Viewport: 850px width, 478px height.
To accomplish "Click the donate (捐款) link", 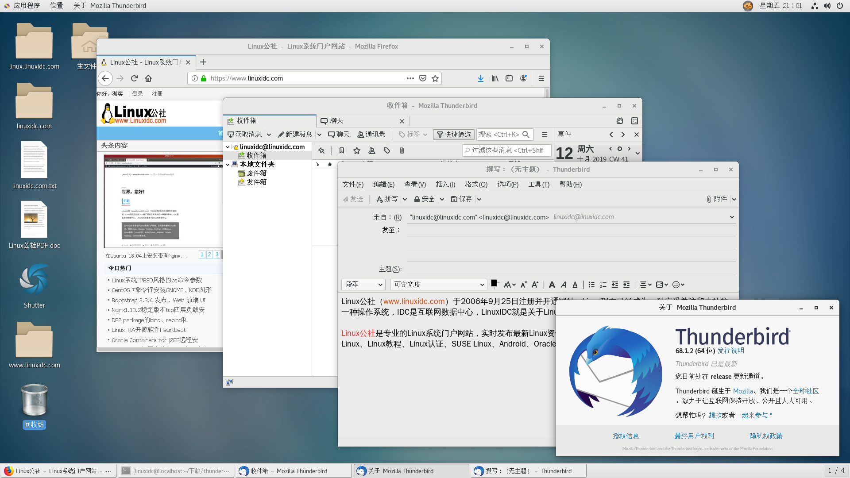I will [x=715, y=415].
